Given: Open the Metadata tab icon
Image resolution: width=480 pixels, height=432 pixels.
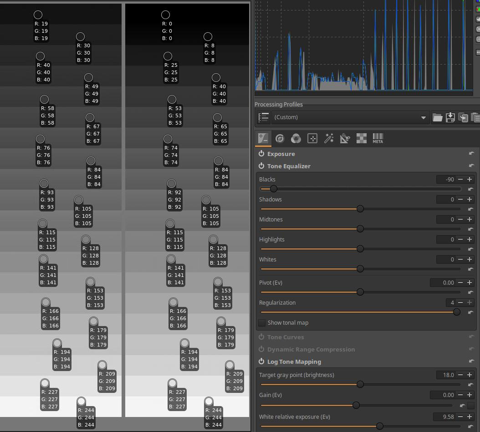Looking at the screenshot, I should coord(378,139).
